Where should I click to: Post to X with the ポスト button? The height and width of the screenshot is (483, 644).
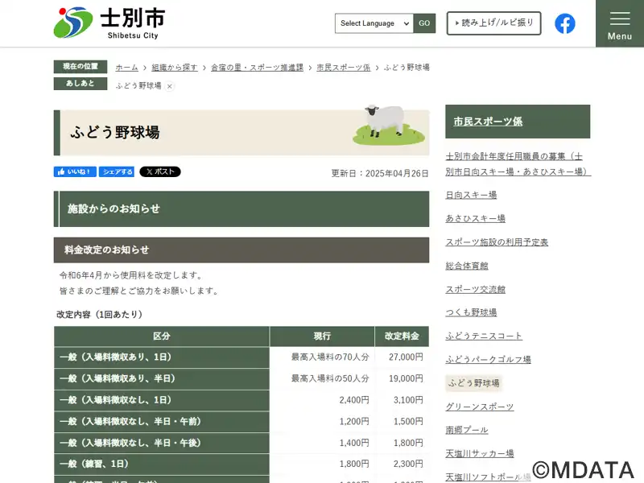pyautogui.click(x=160, y=171)
